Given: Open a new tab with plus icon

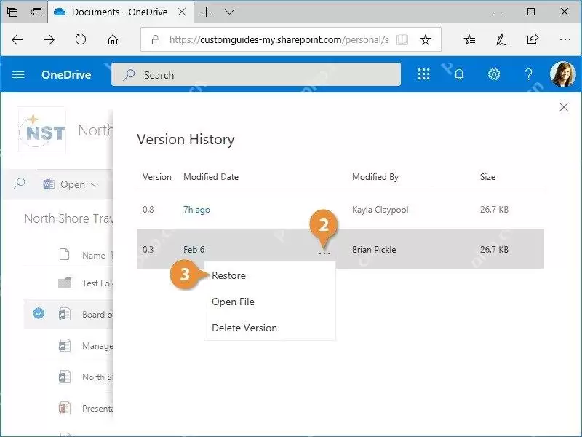Looking at the screenshot, I should click(207, 12).
